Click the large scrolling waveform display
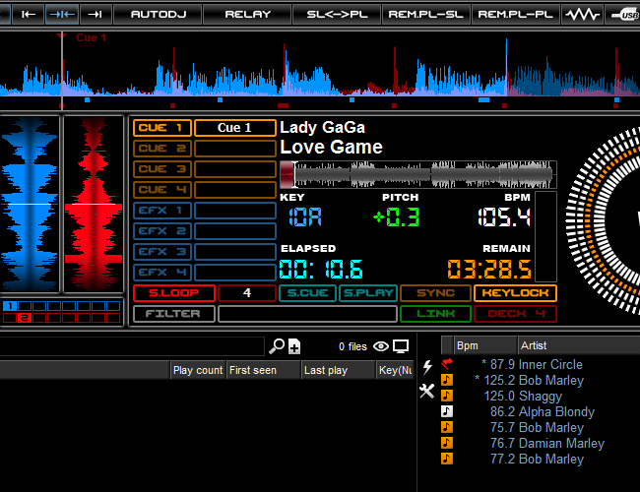640x492 pixels. pyautogui.click(x=320, y=70)
